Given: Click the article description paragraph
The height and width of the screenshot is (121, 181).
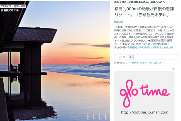Looking at the screenshot, I should tap(144, 37).
